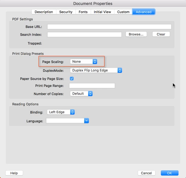
Task: Switch to the Description tab
Action: coord(44,12)
